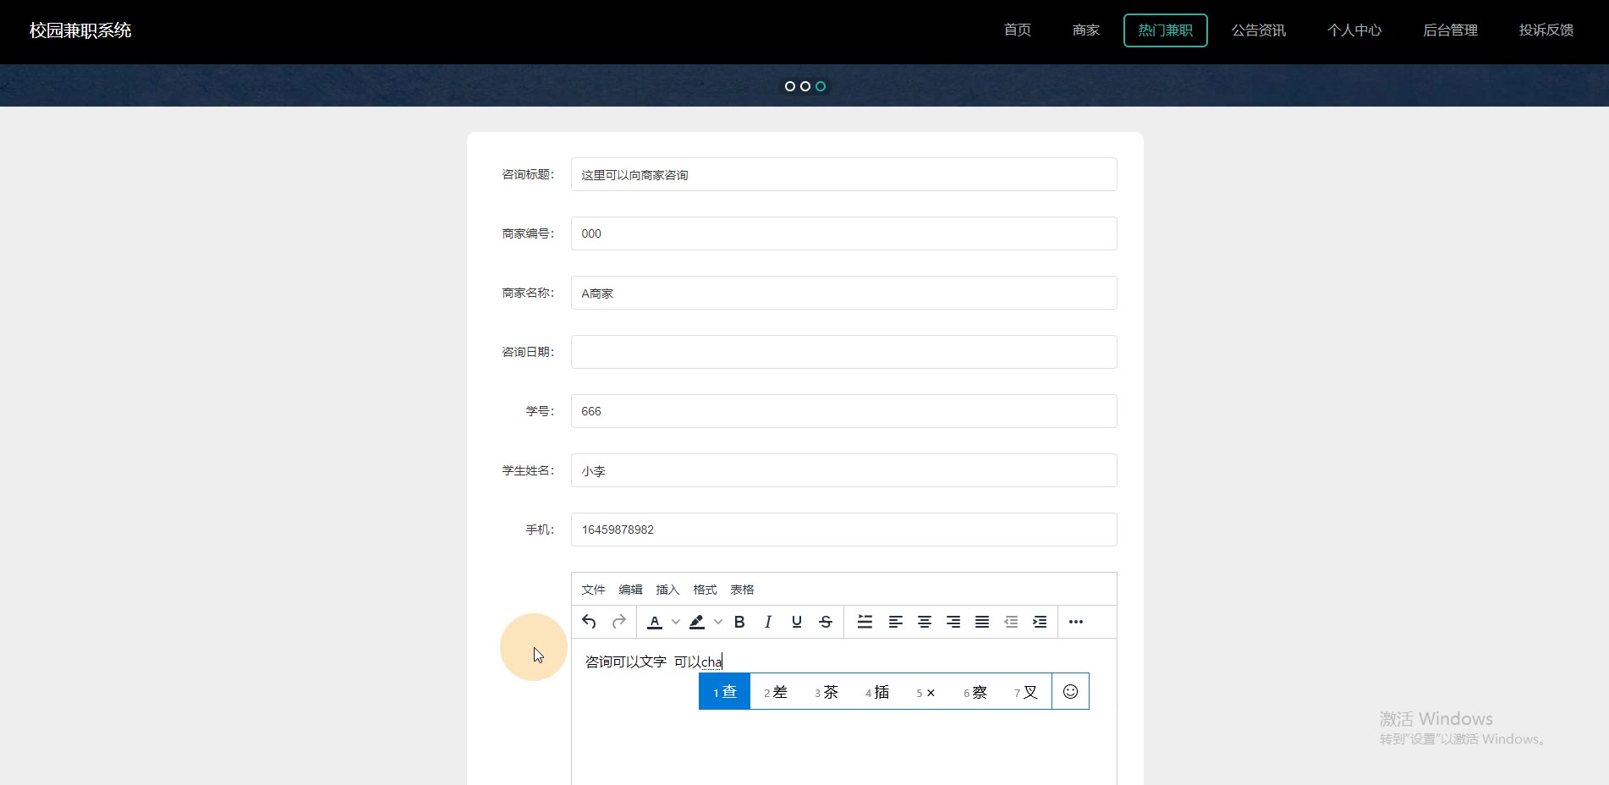Focus the empty 咨询日期 field

[844, 352]
